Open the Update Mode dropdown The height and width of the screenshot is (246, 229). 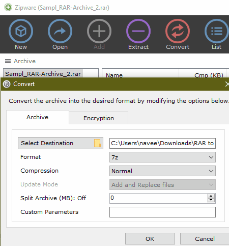coord(162,185)
